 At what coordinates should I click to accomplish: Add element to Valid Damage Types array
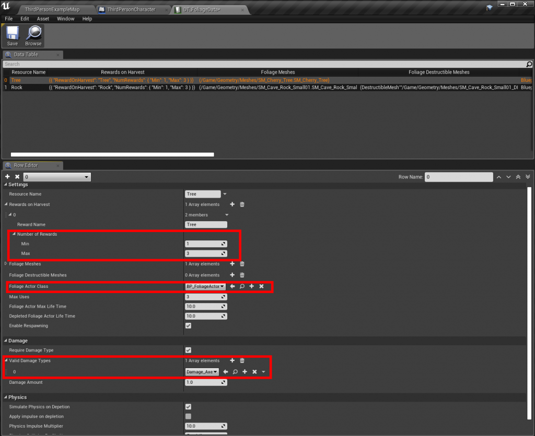click(232, 360)
